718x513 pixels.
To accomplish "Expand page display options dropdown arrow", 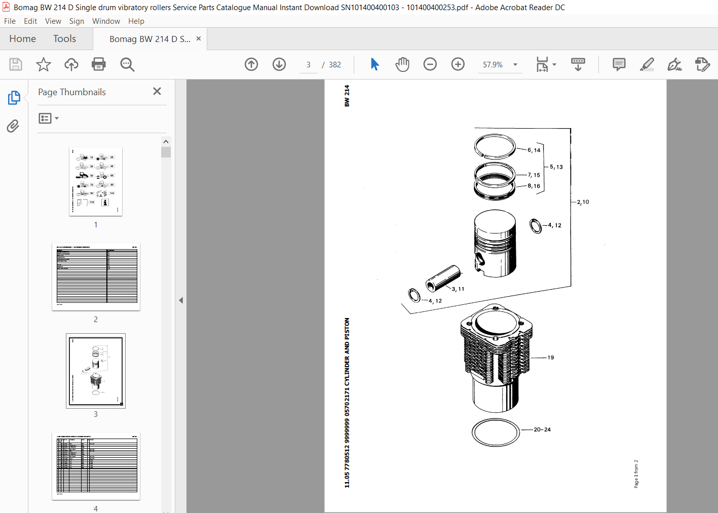I will (554, 64).
